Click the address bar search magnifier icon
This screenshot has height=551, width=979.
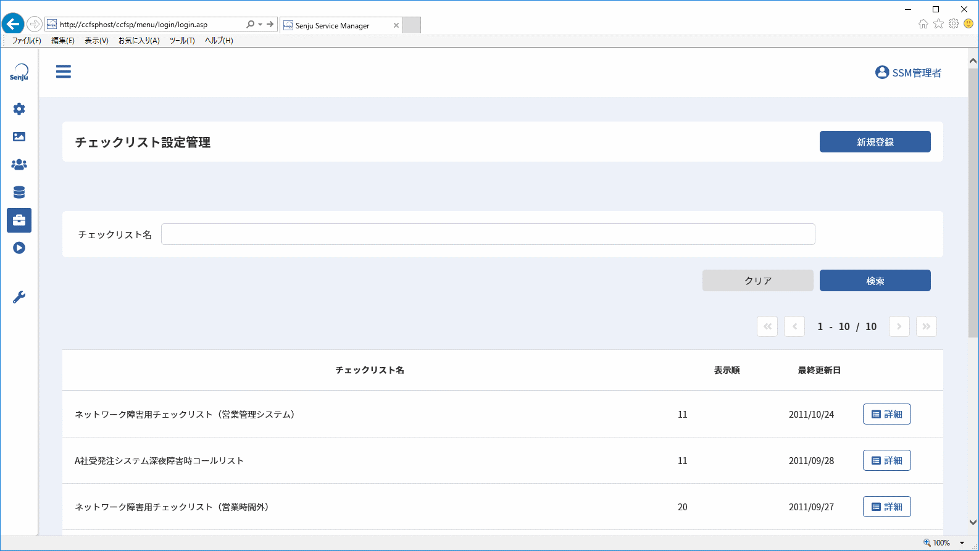pyautogui.click(x=250, y=25)
